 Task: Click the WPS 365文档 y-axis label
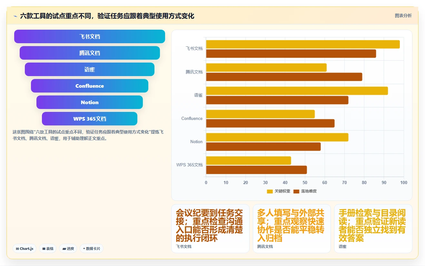pyautogui.click(x=189, y=165)
